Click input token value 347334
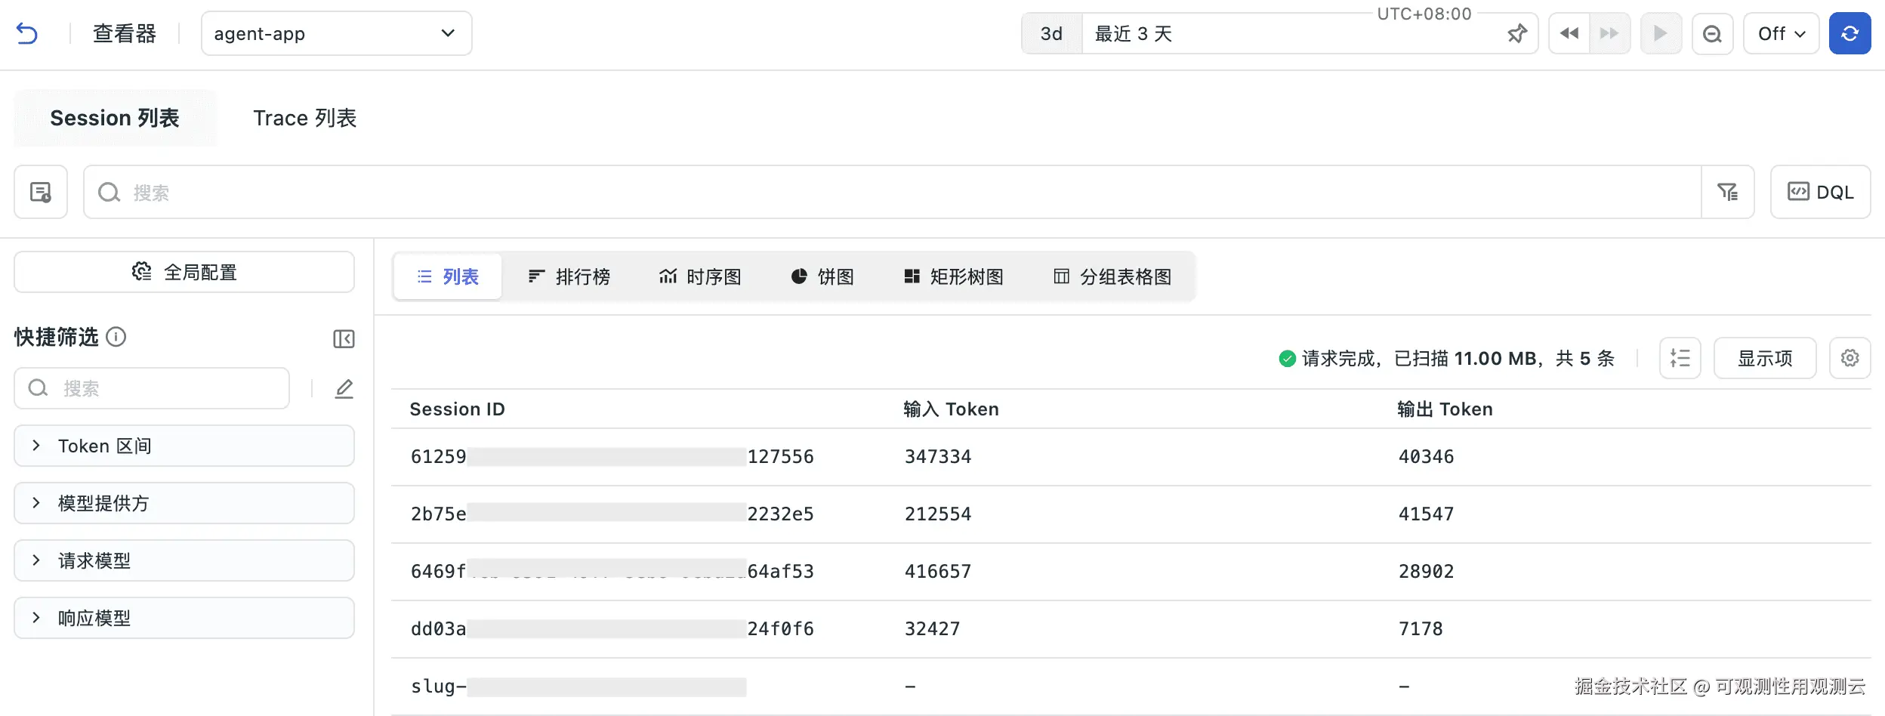1885x716 pixels. coord(938,457)
